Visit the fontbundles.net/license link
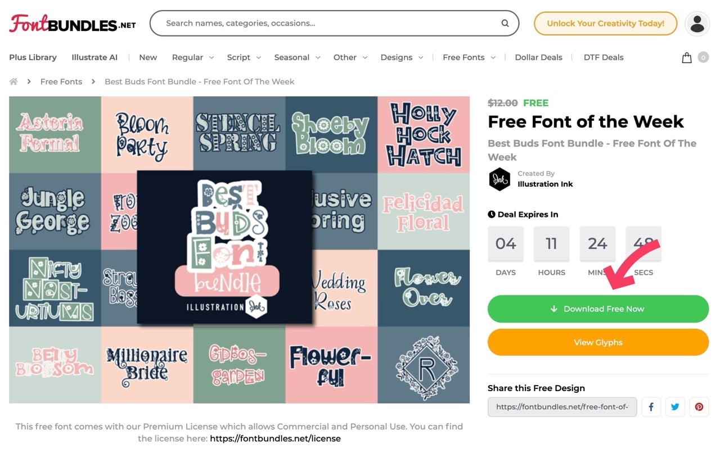The width and height of the screenshot is (720, 462). pos(275,438)
